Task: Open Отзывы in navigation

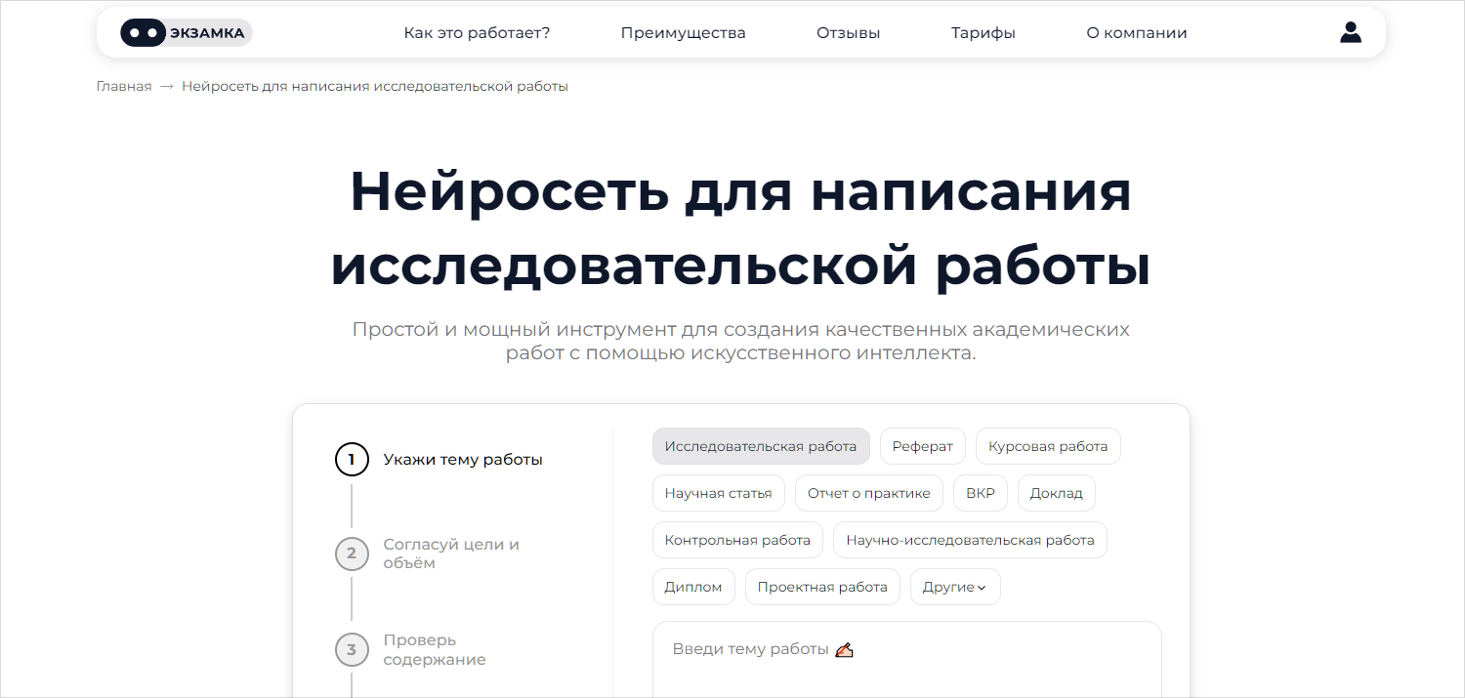Action: 848,33
